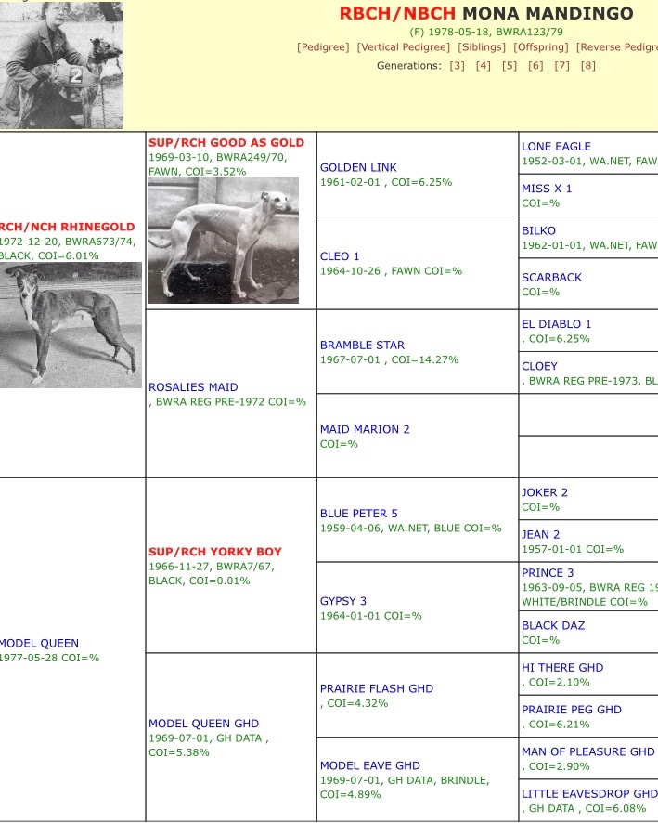Open BRAMBLE STAR pedigree entry
Screen dimensions: 658x823
click(362, 345)
